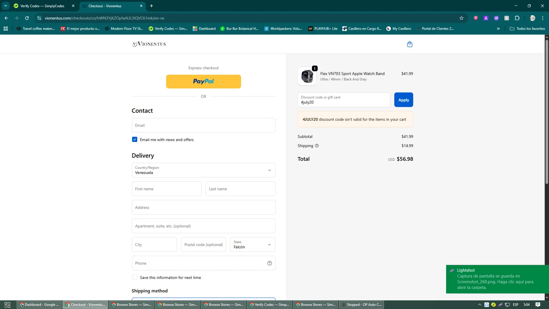Screen dimensions: 549x309
Task: Focus the City field
Action: click(154, 245)
